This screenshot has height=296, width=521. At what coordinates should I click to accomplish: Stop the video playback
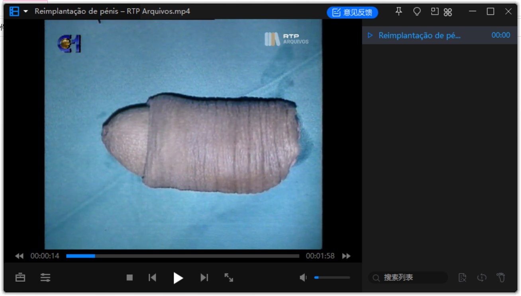point(129,278)
